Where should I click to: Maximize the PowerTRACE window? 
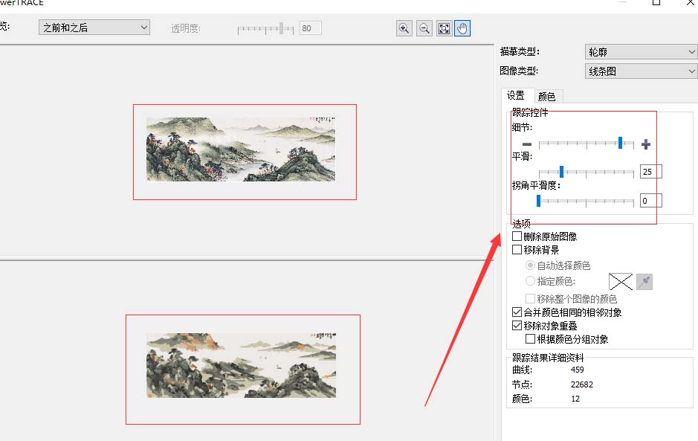pyautogui.click(x=656, y=2)
